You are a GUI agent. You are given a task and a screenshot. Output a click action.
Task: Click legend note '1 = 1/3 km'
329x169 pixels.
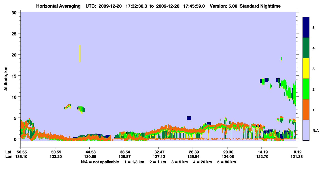[134, 162]
